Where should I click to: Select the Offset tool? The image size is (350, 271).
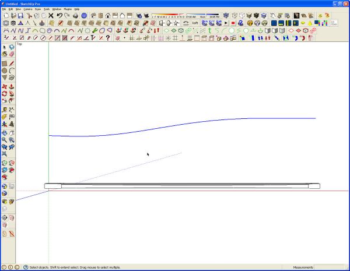click(12, 101)
